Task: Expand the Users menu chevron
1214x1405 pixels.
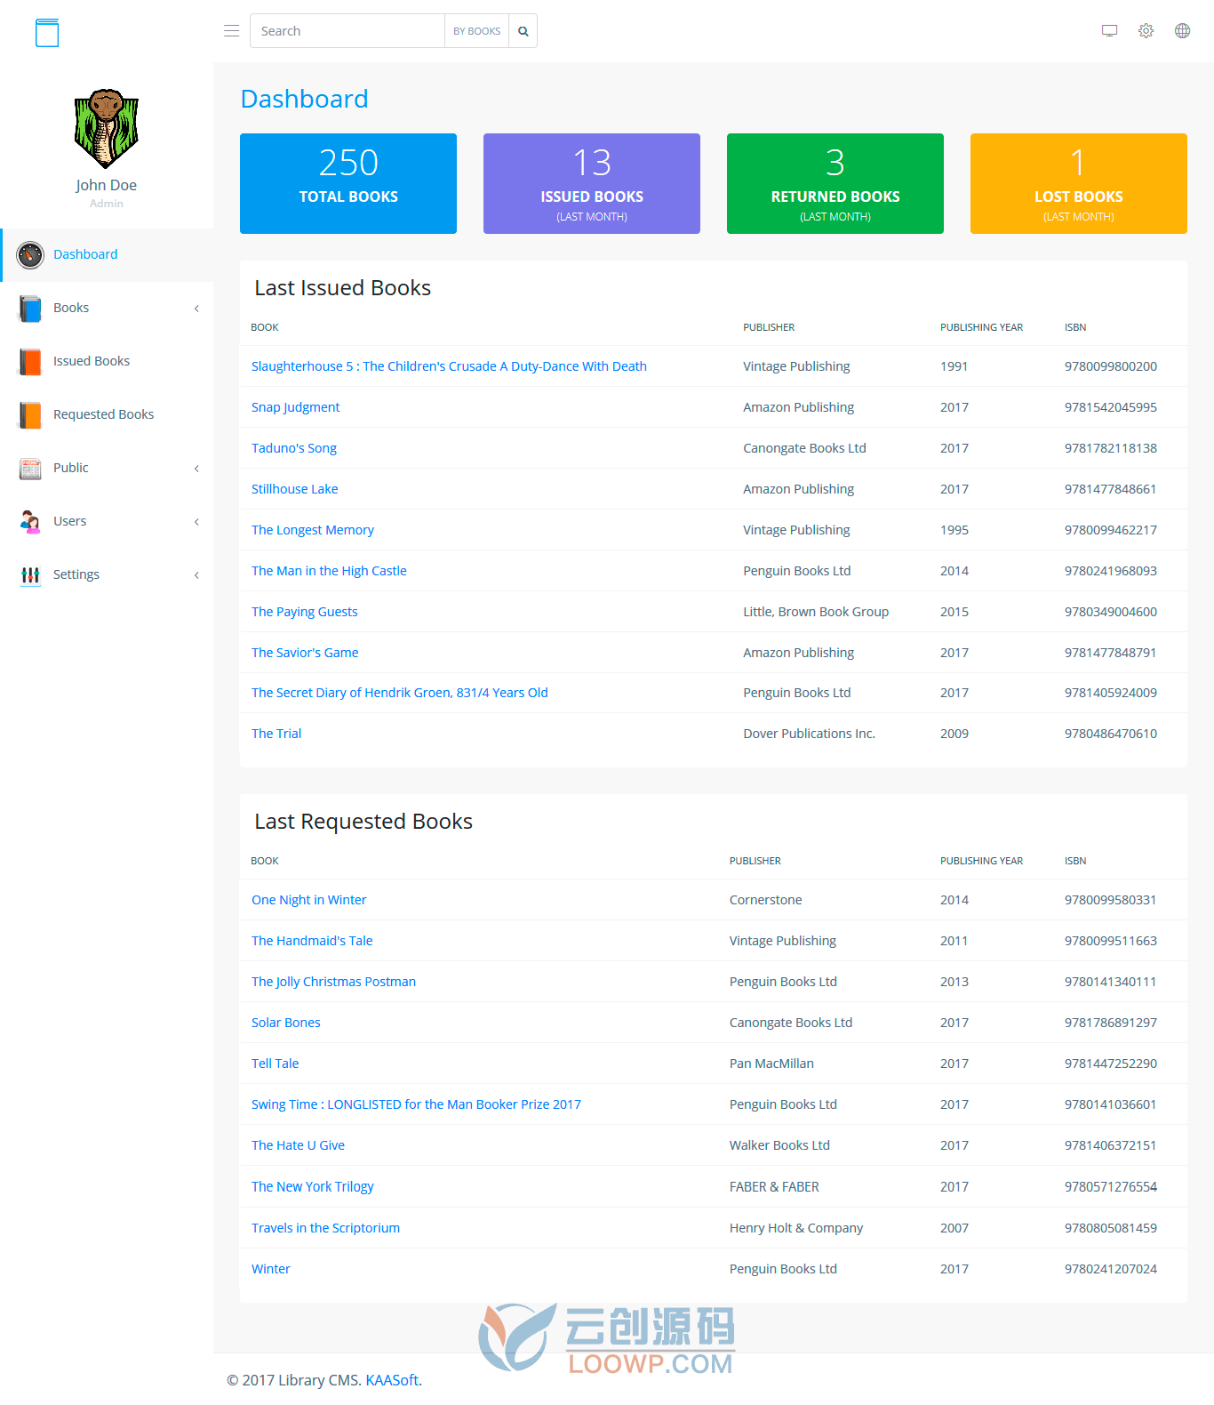Action: (196, 522)
